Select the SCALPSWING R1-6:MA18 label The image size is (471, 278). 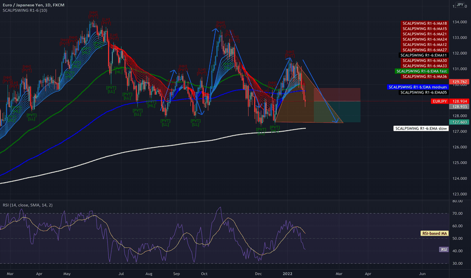coord(425,23)
